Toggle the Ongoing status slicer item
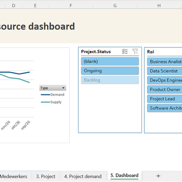This screenshot has height=182, width=182. click(110, 71)
